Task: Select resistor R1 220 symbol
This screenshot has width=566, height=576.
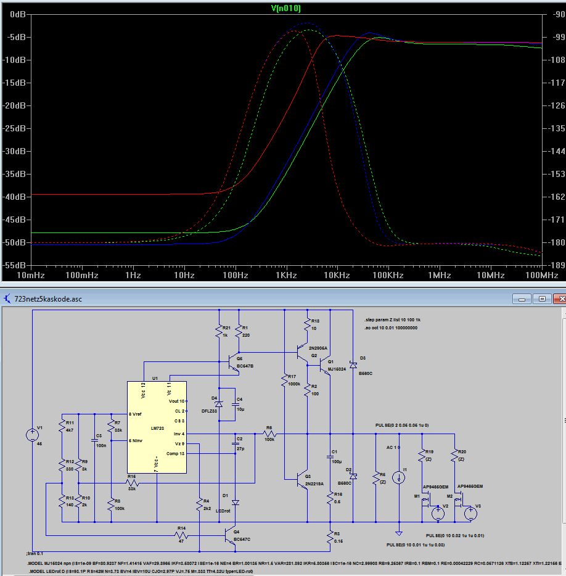Action: (239, 332)
